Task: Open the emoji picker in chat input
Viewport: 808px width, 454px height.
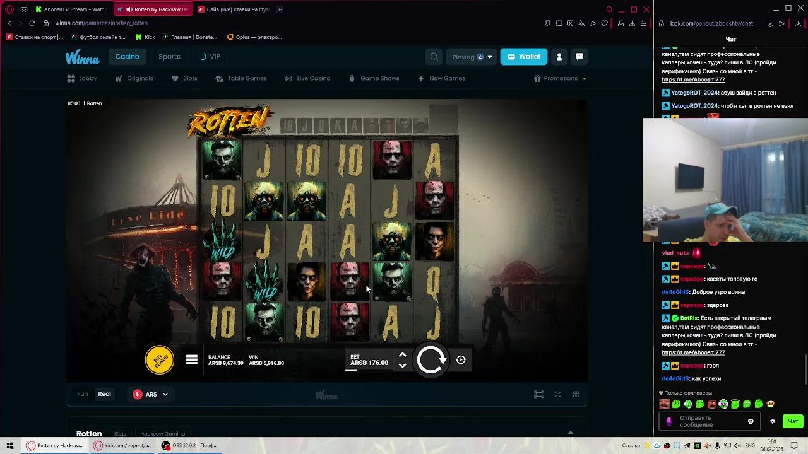Action: [x=751, y=421]
